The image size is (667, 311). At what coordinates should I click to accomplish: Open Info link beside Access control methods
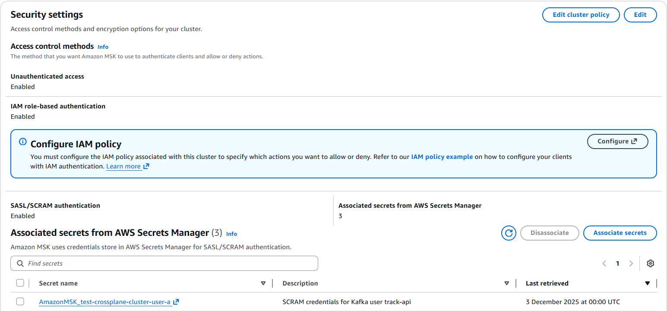(x=103, y=47)
